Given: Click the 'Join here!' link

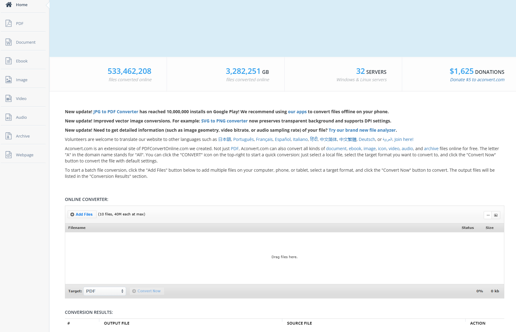Looking at the screenshot, I should tap(404, 139).
